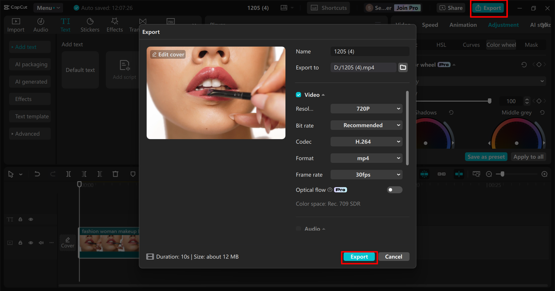Reset the Shadows color wheel
This screenshot has width=555, height=291.
(451, 112)
